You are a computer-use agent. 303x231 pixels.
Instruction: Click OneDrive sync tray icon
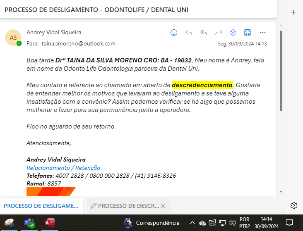(x=202, y=223)
